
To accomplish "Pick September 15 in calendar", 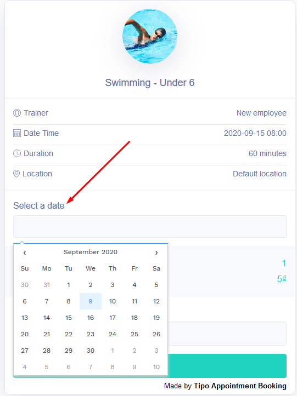I will click(69, 318).
